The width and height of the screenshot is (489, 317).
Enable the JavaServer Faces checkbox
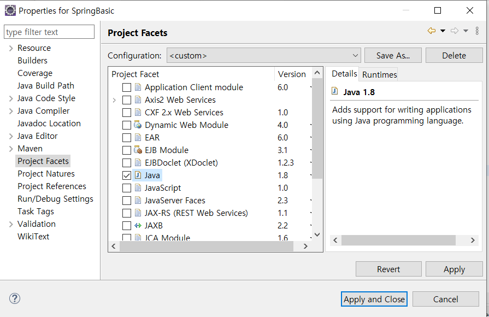127,200
